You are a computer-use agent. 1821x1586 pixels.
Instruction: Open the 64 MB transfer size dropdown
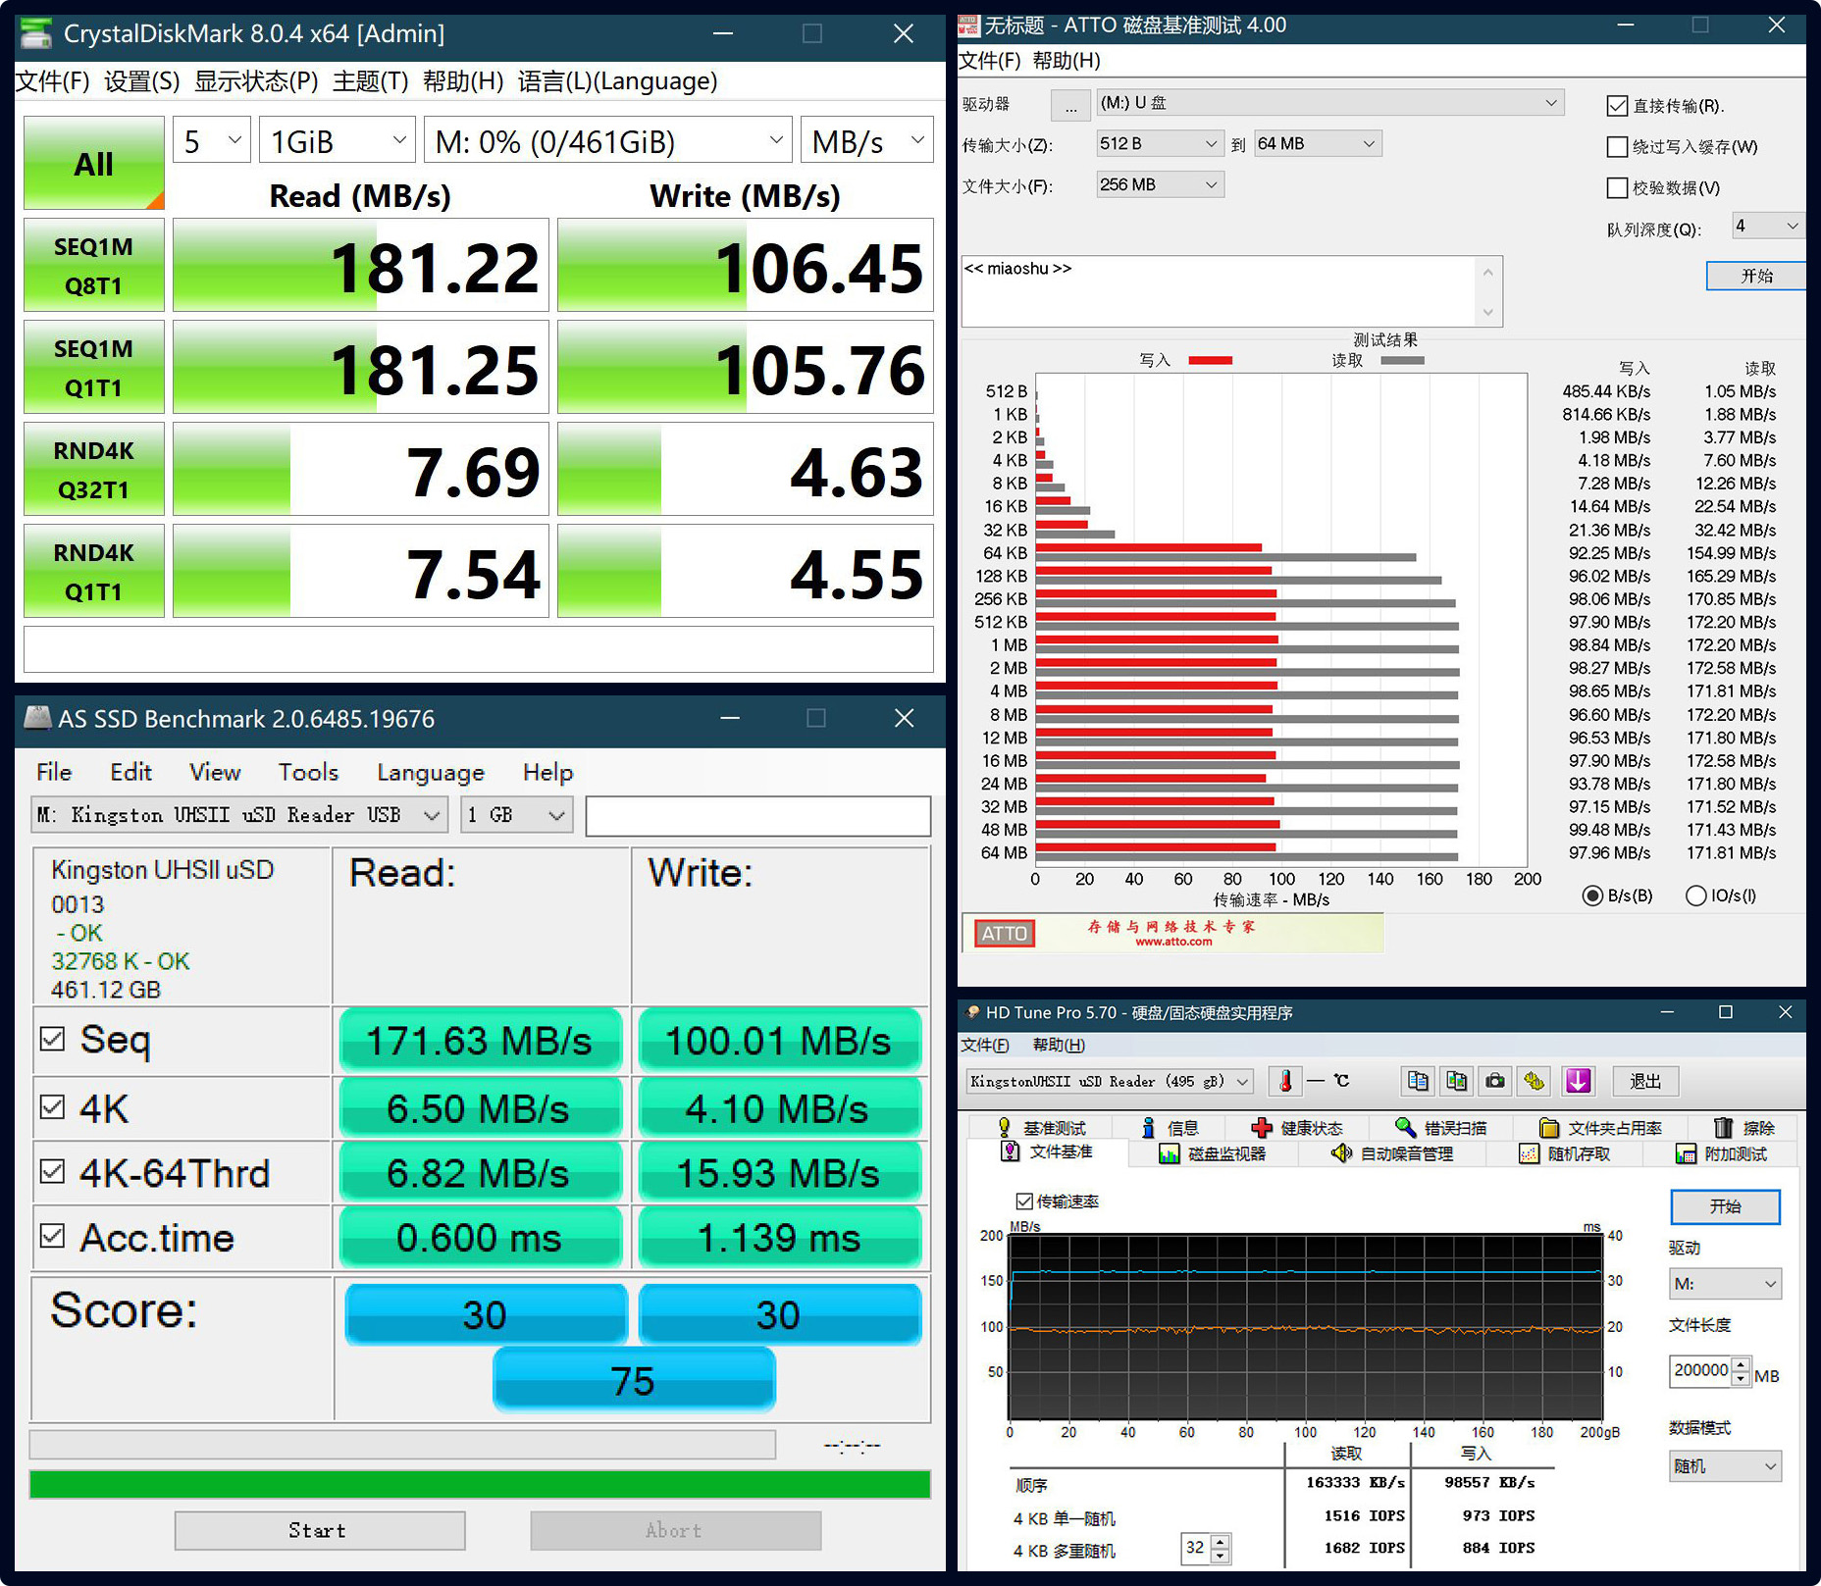pyautogui.click(x=1318, y=144)
